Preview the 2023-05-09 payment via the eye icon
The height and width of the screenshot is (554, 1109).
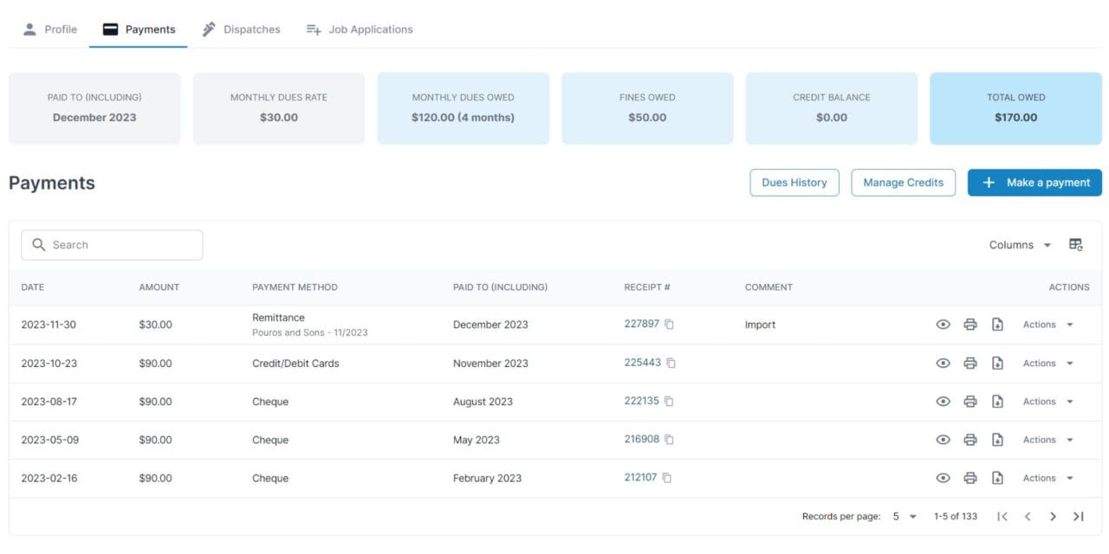(x=943, y=439)
